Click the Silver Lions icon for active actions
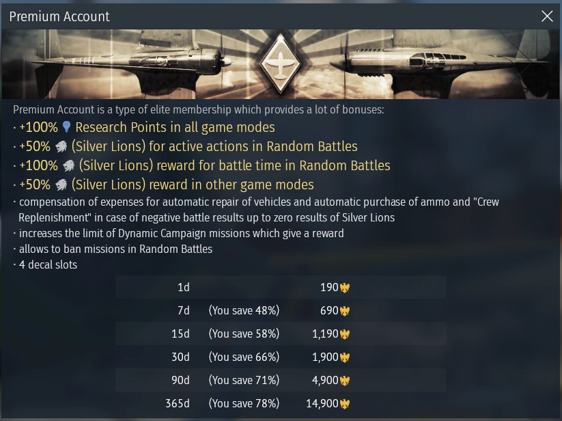 pyautogui.click(x=61, y=146)
